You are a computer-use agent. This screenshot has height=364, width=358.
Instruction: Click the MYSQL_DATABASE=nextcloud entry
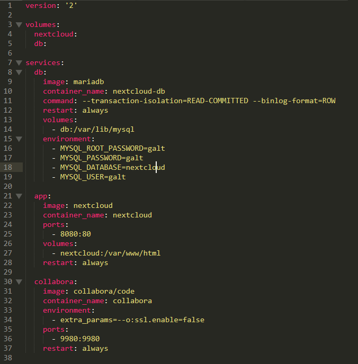coord(113,167)
